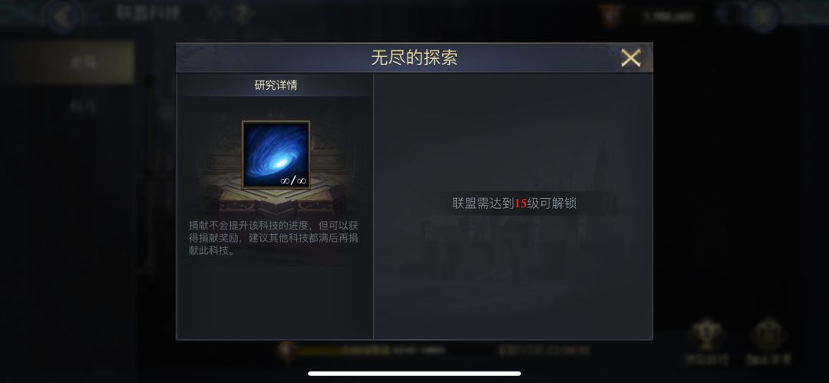Open the round icon at top-right corner
829x383 pixels.
764,16
